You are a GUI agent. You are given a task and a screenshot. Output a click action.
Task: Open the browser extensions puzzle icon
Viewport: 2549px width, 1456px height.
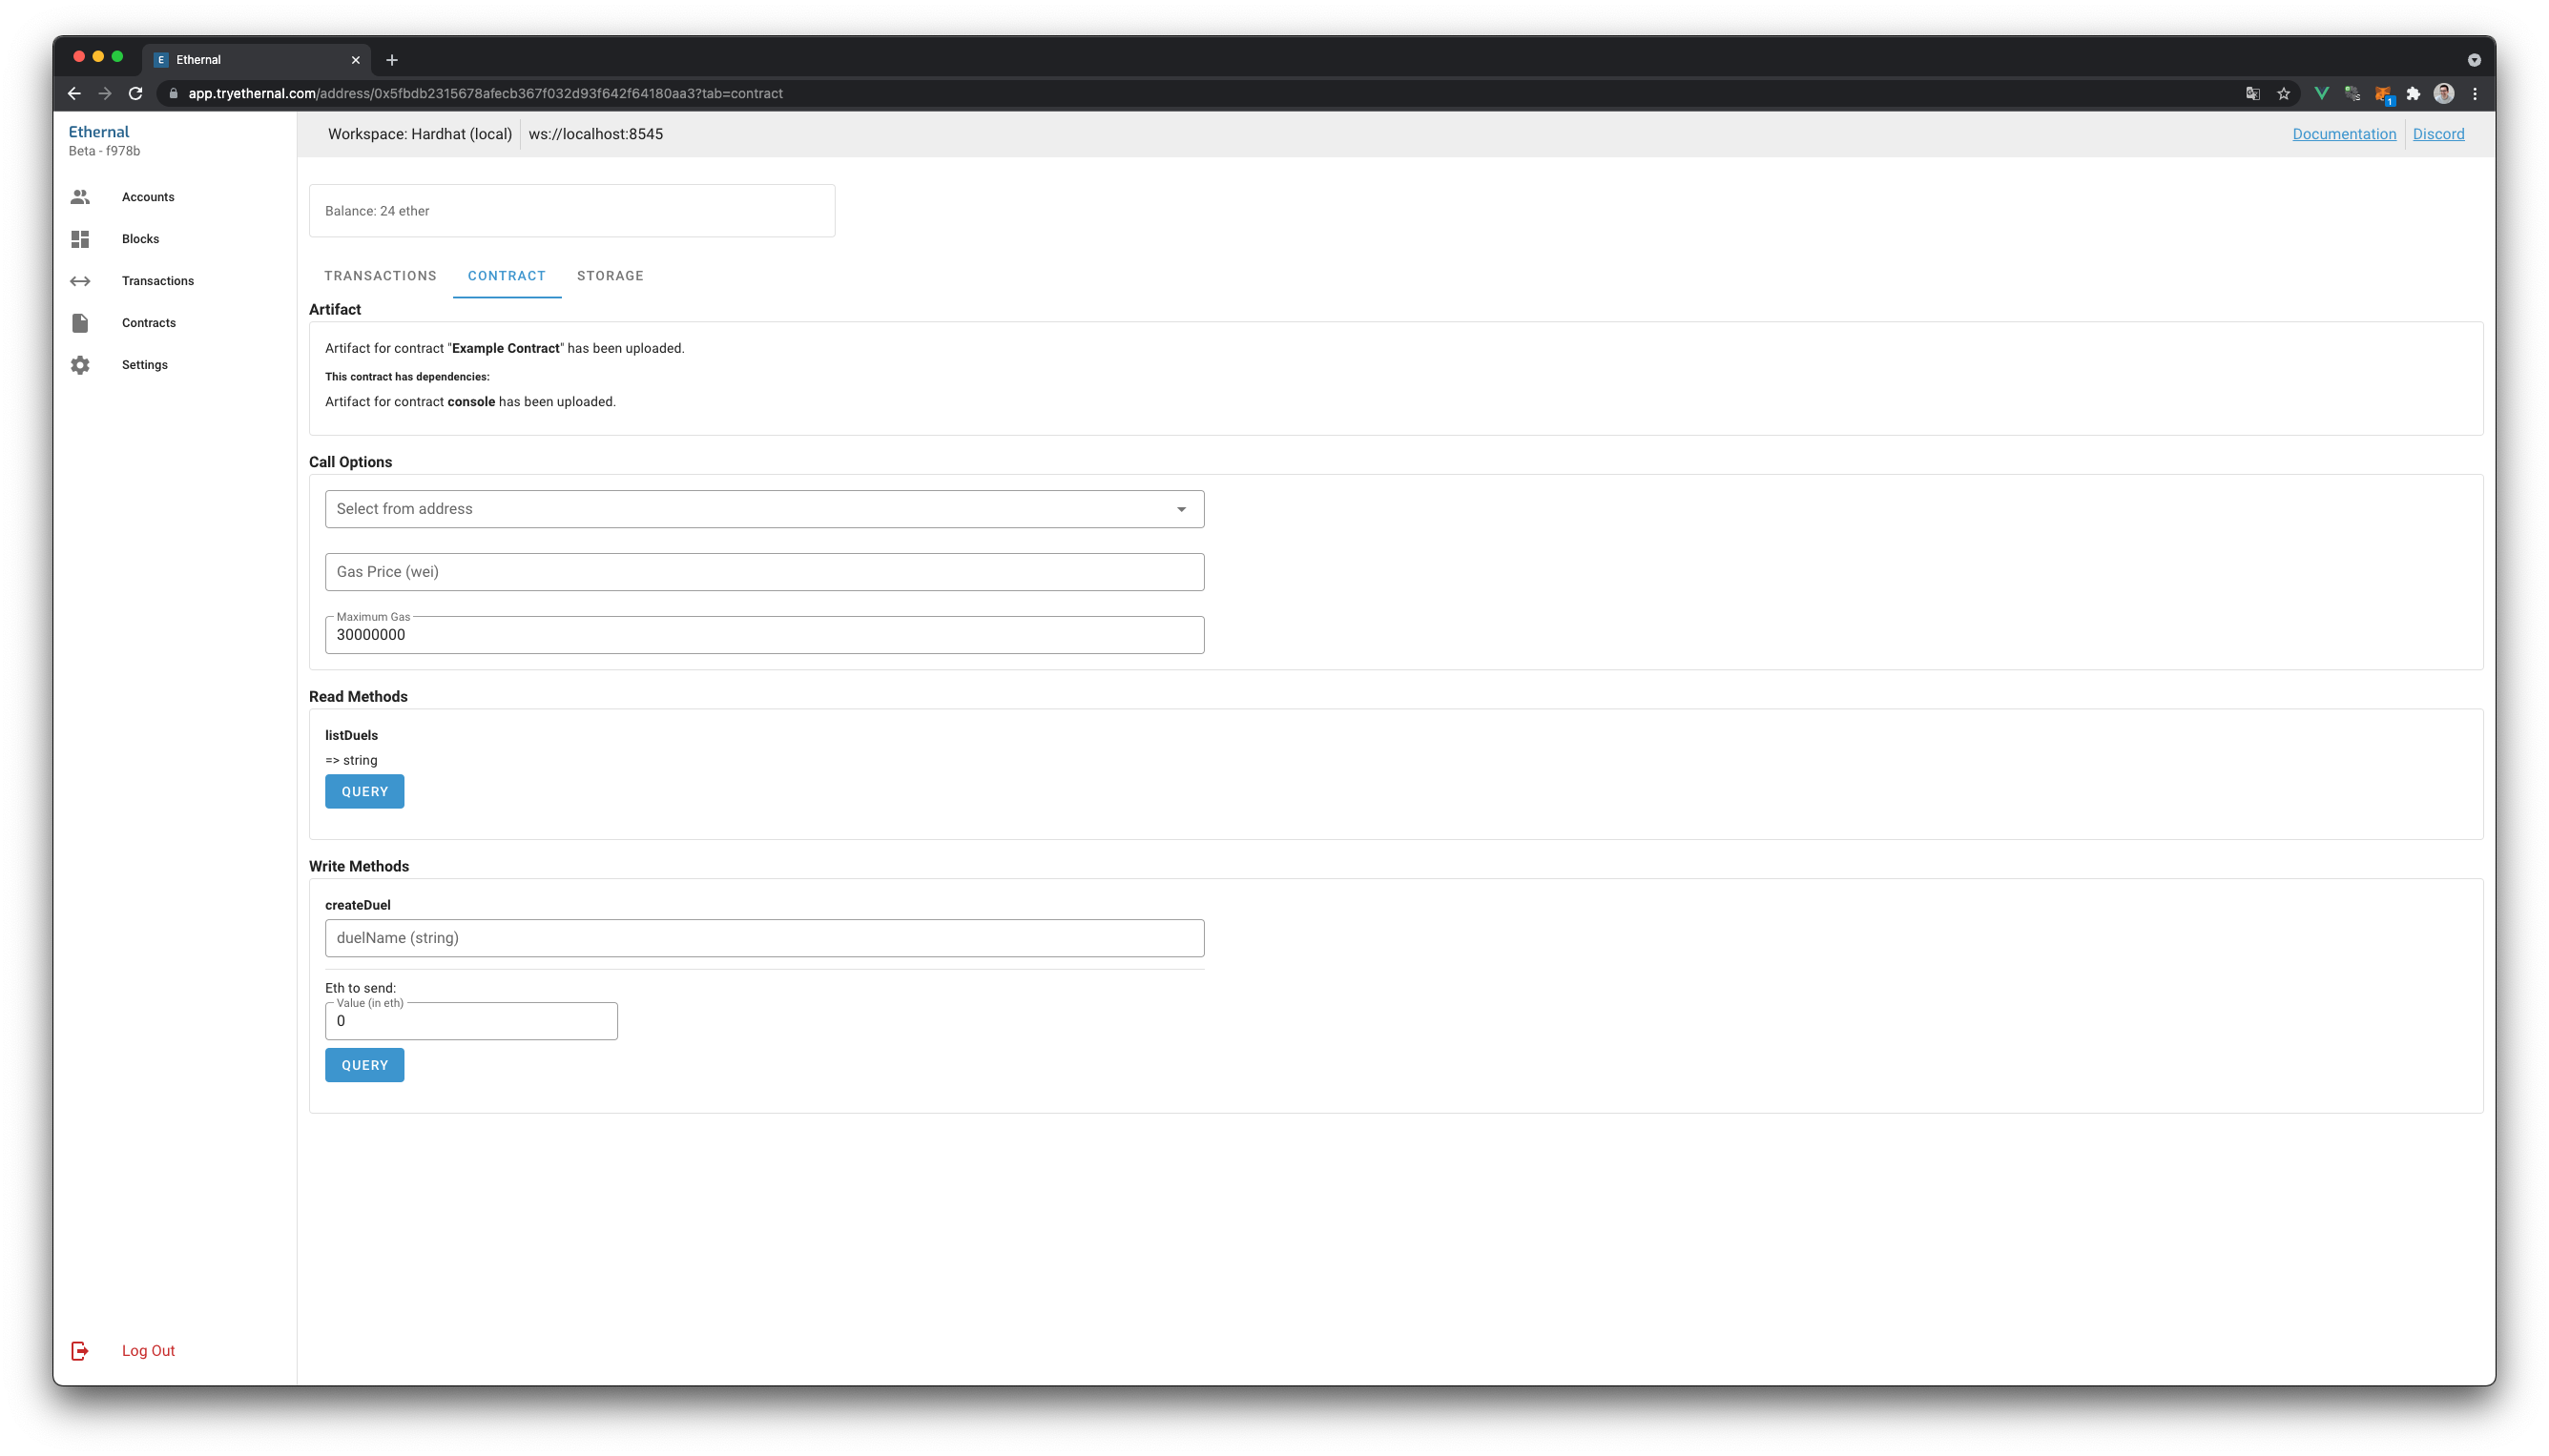[x=2413, y=94]
